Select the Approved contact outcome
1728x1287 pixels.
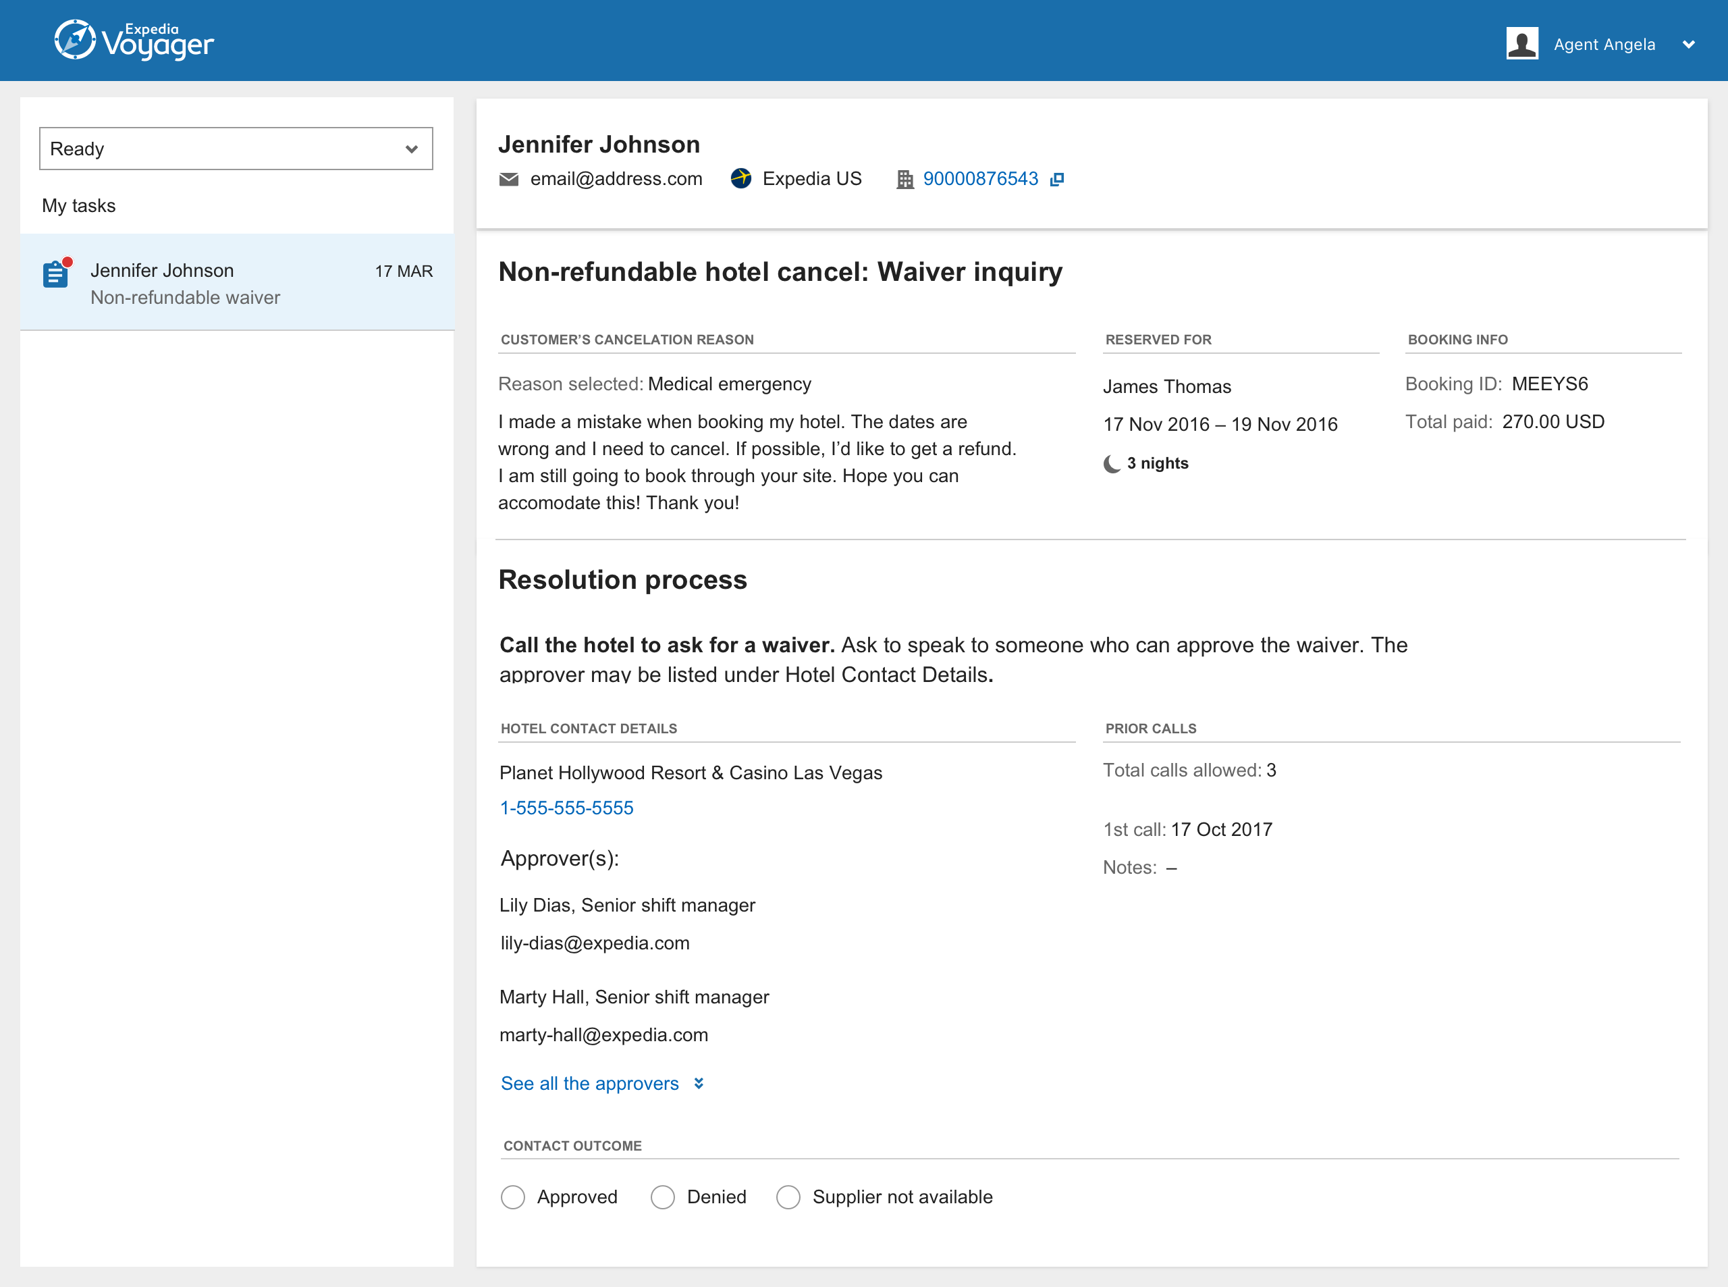click(x=512, y=1197)
